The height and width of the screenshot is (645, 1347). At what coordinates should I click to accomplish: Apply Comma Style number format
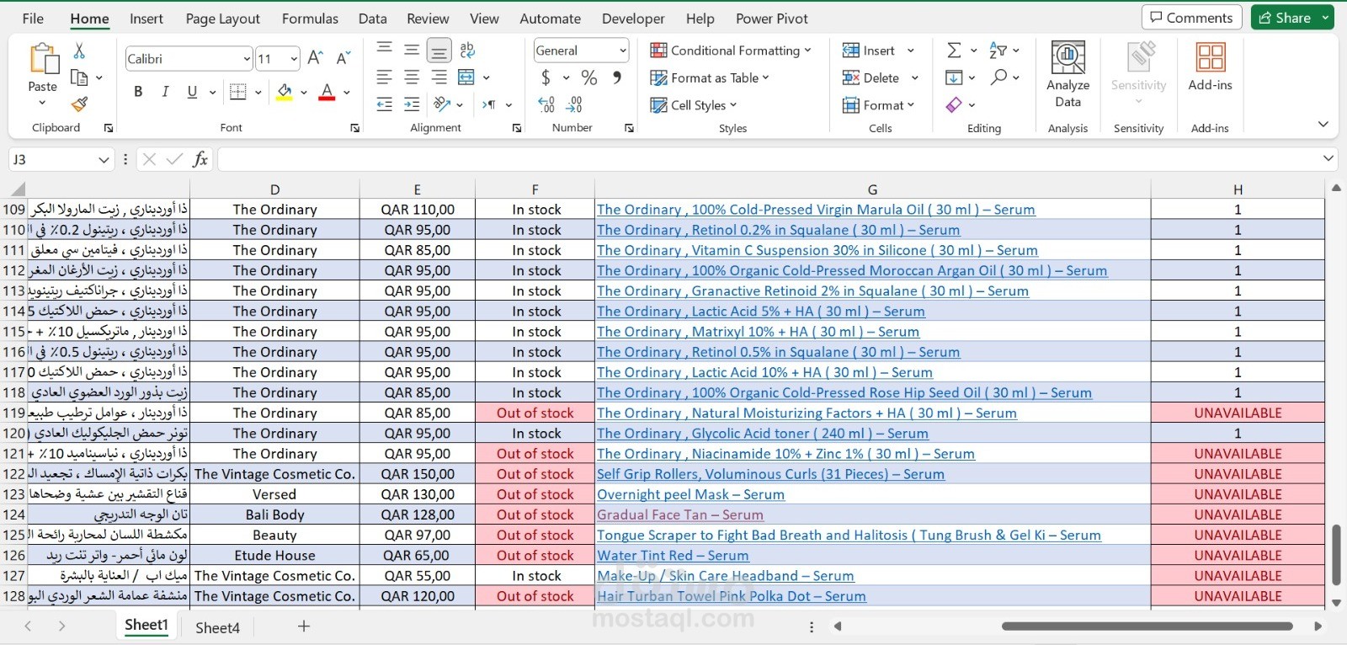(x=617, y=77)
